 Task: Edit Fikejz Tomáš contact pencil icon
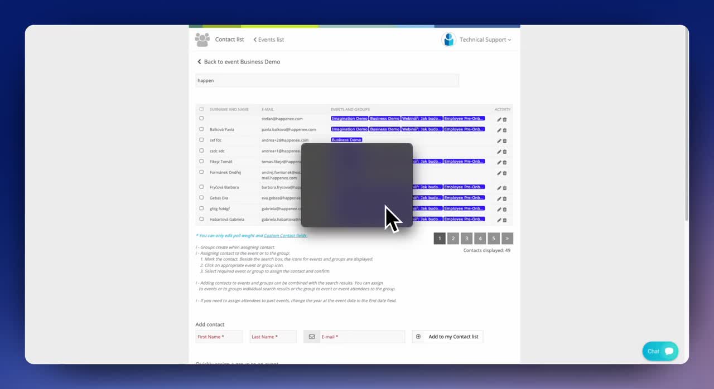coord(499,162)
